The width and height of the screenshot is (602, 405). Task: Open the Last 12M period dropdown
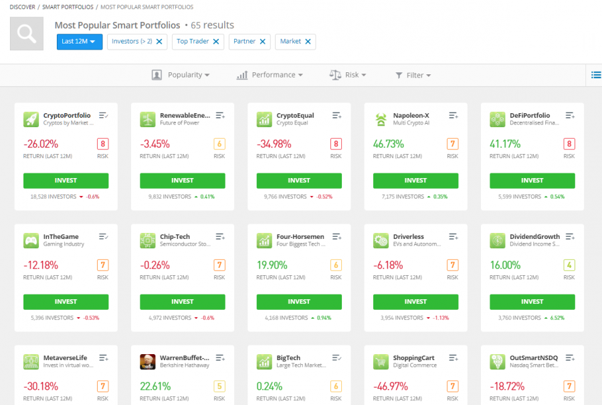pos(80,42)
